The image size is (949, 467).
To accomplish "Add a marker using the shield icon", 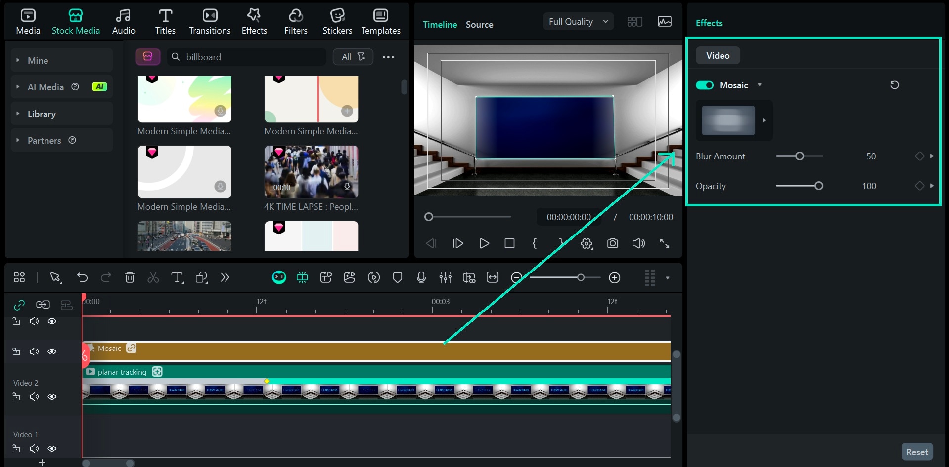I will [397, 277].
